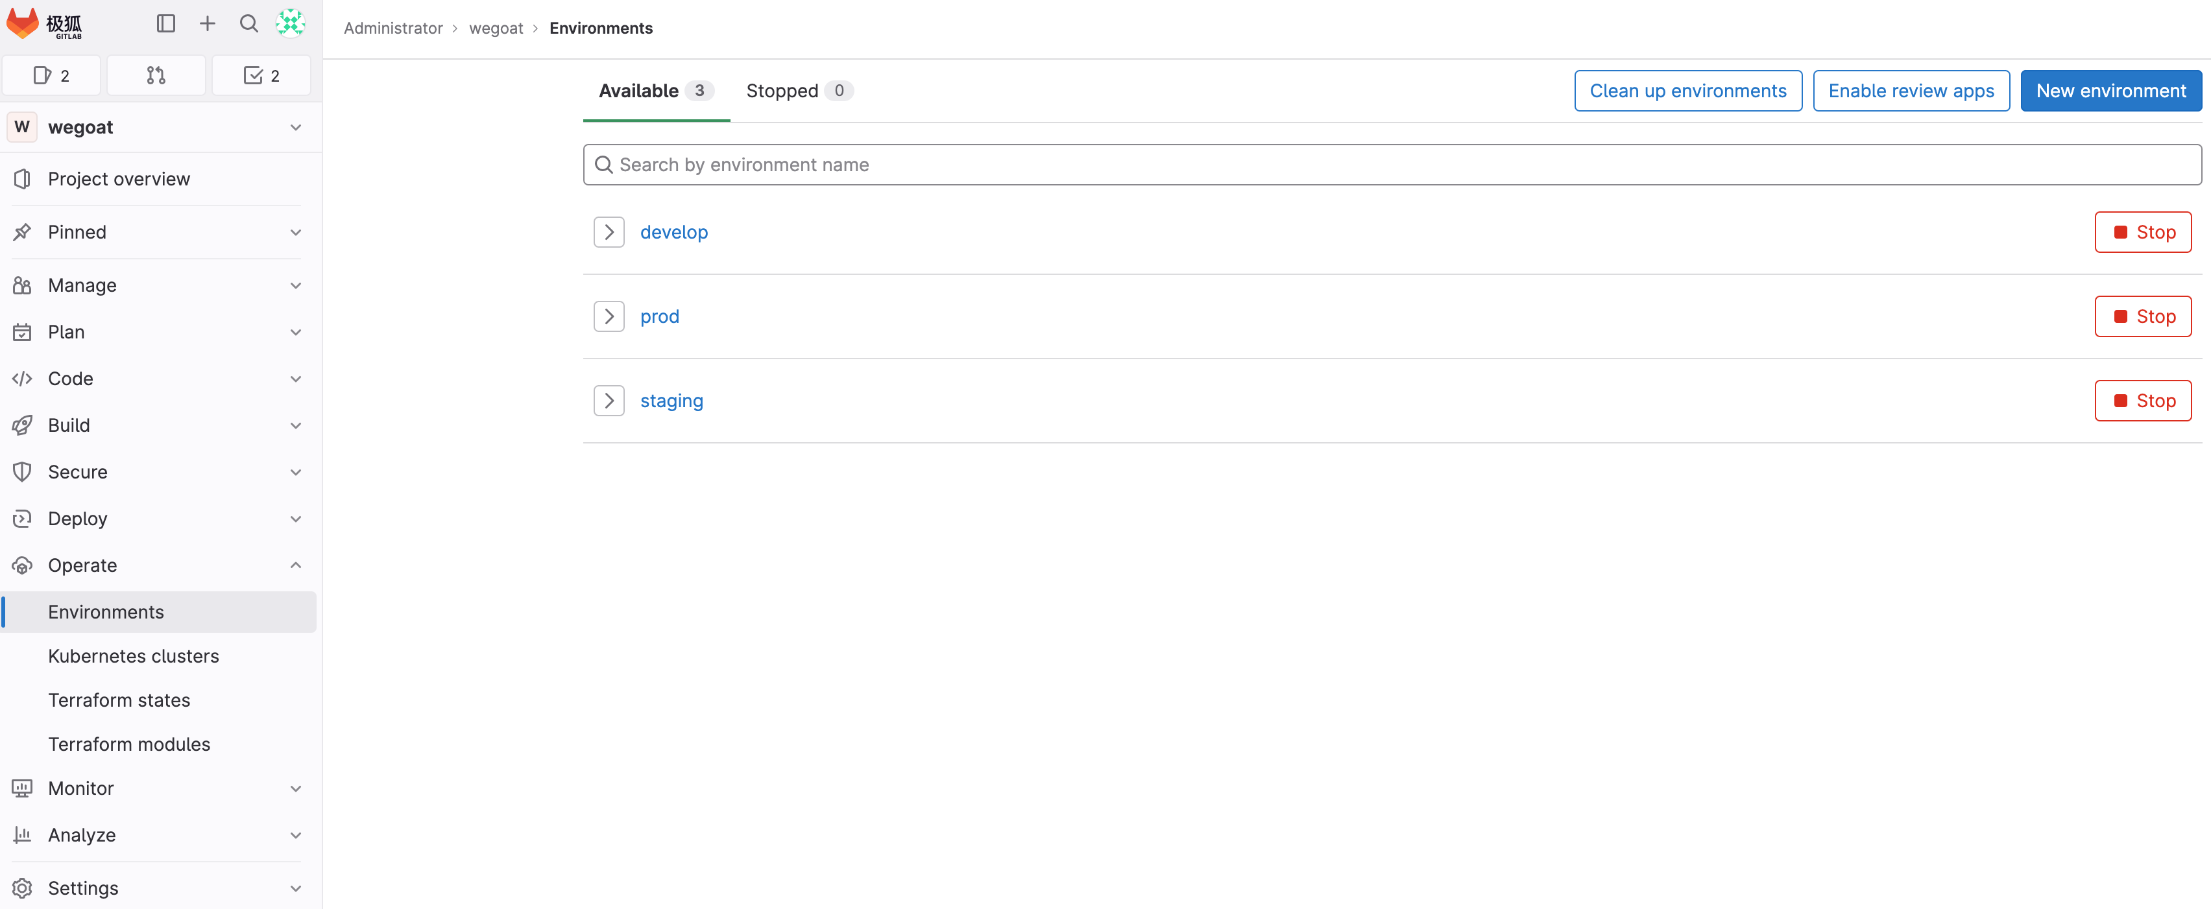Stop the prod environment
The width and height of the screenshot is (2211, 909).
coord(2142,316)
